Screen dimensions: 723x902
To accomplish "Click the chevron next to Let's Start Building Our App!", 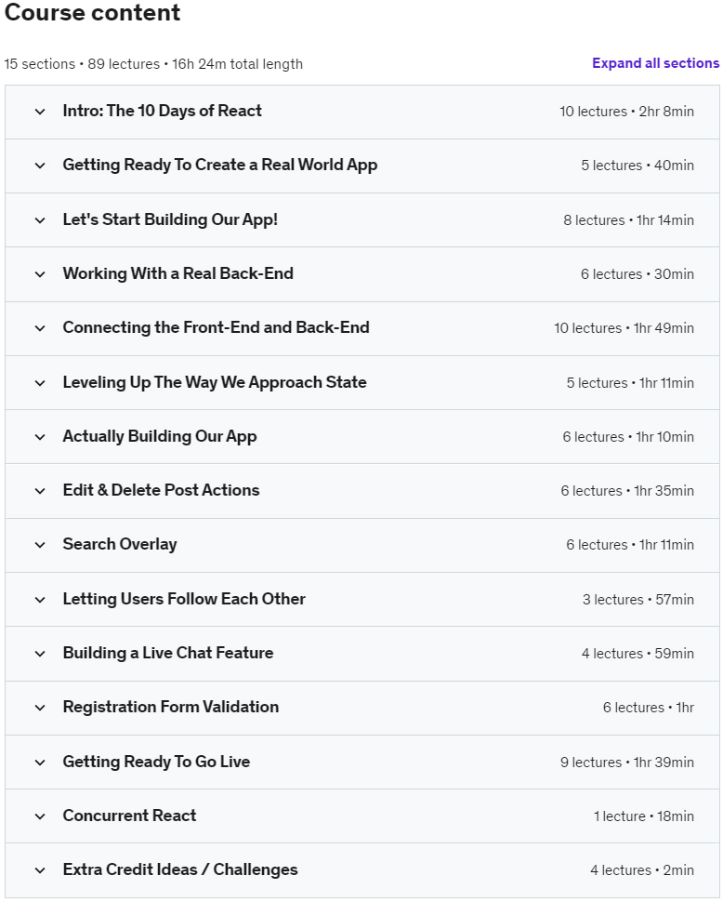I will pos(40,220).
